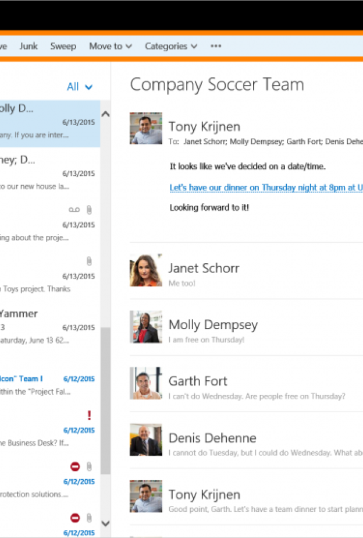Open unread Project Falcon Team message
Image resolution: width=363 pixels, height=538 pixels.
pos(50,378)
